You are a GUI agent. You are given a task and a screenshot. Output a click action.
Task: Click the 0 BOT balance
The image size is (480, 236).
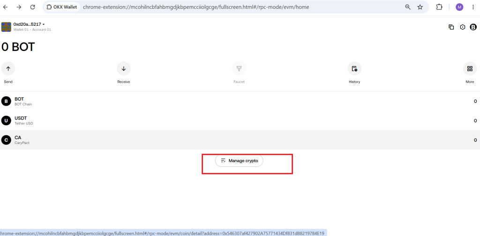[18, 47]
